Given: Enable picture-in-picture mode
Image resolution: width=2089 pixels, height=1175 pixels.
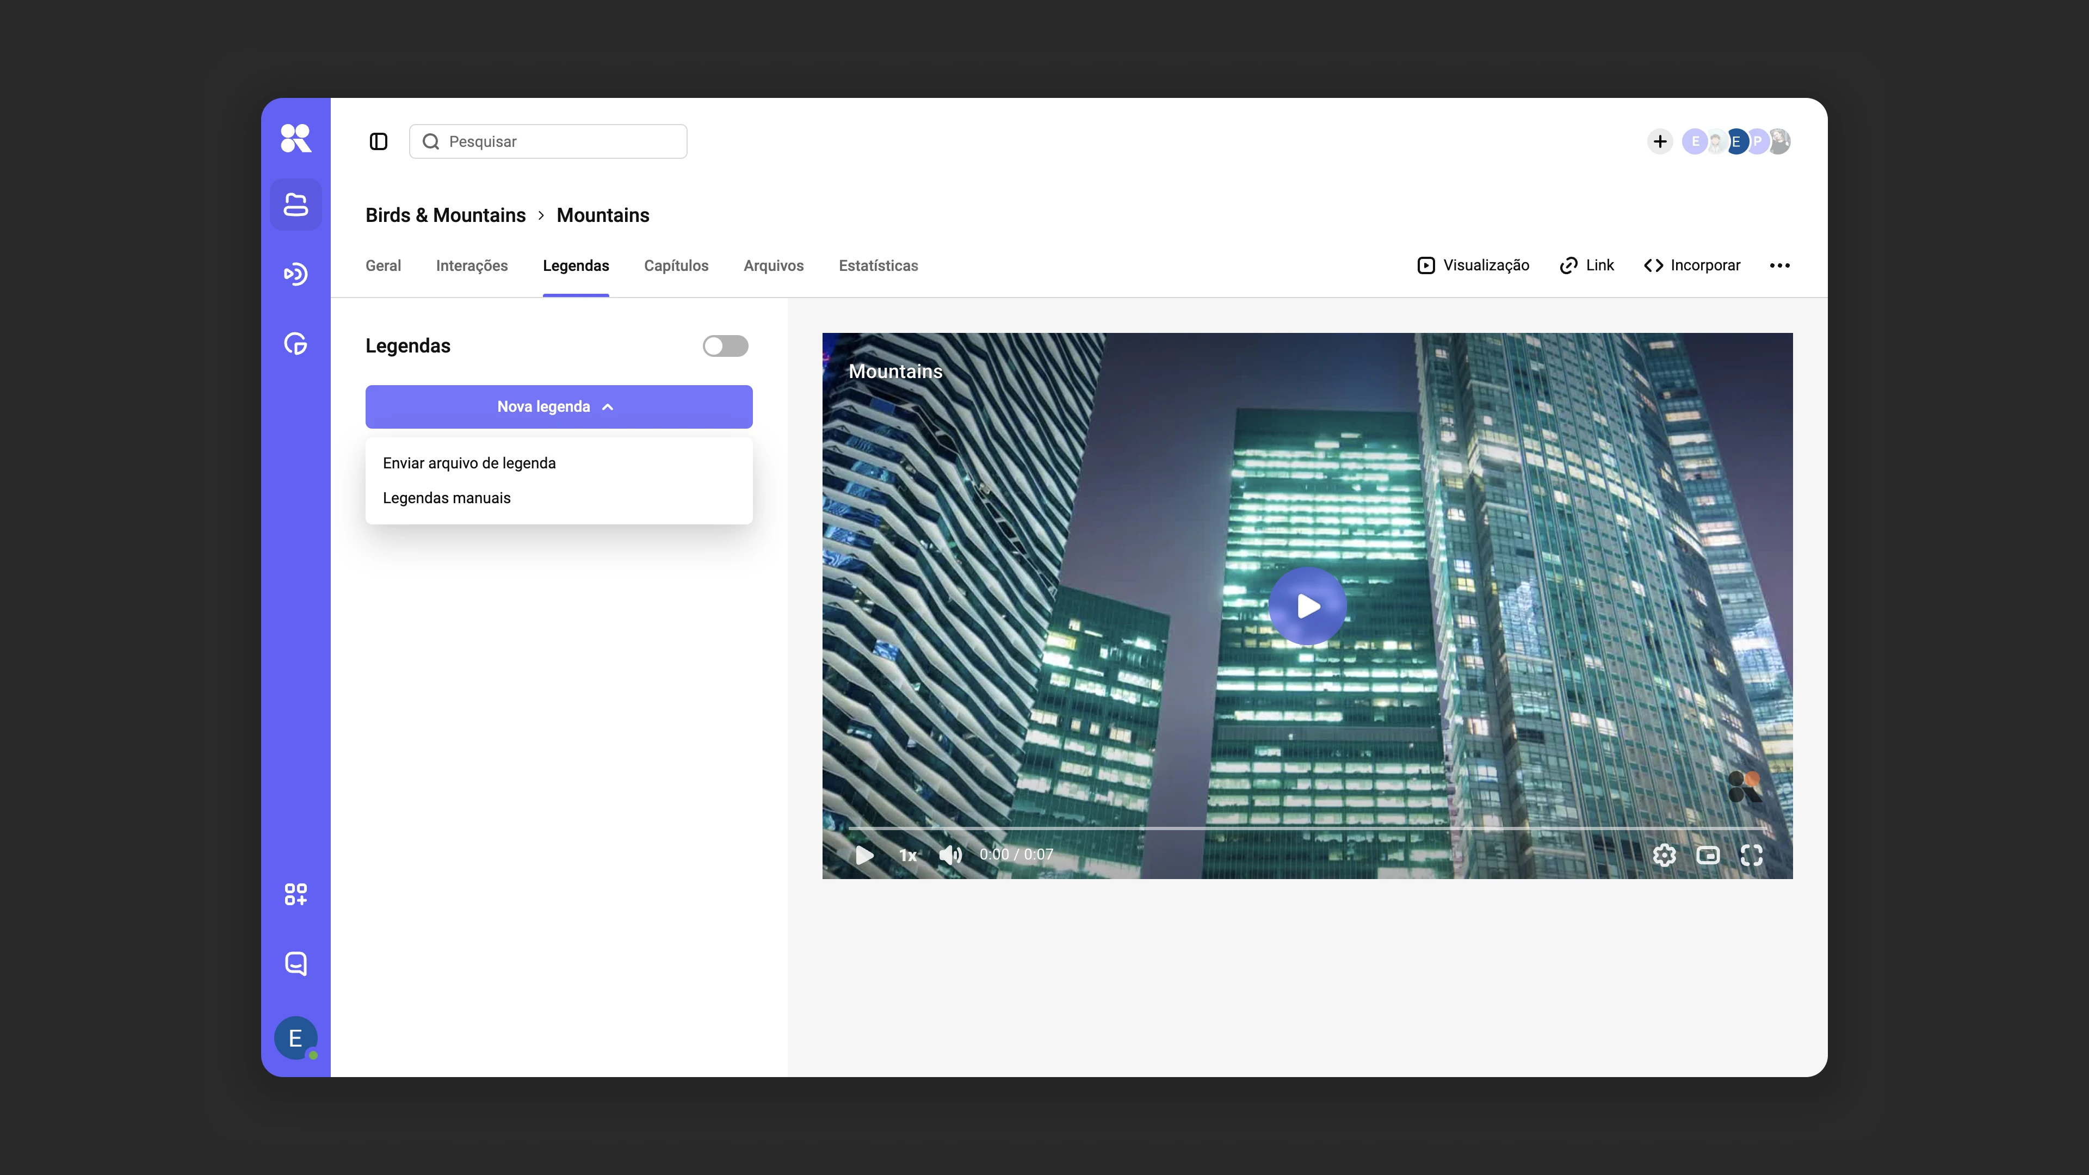Looking at the screenshot, I should pyautogui.click(x=1708, y=855).
